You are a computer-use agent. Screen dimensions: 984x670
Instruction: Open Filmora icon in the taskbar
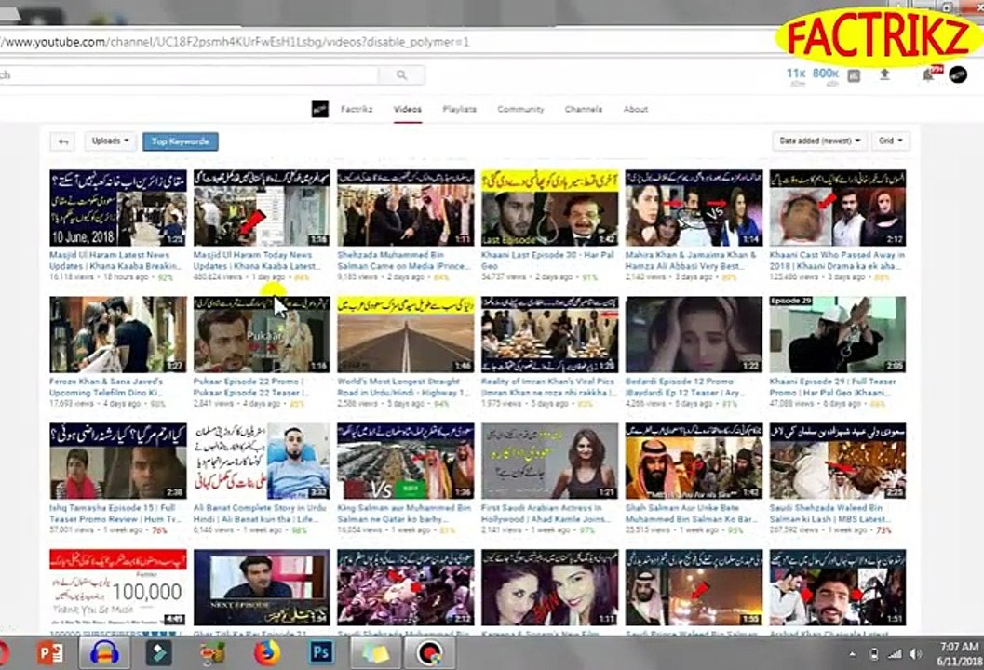(159, 653)
